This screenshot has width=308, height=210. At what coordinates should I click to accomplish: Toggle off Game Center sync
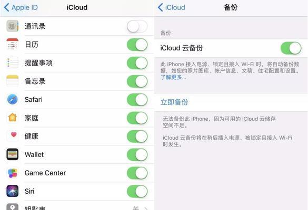(x=137, y=173)
